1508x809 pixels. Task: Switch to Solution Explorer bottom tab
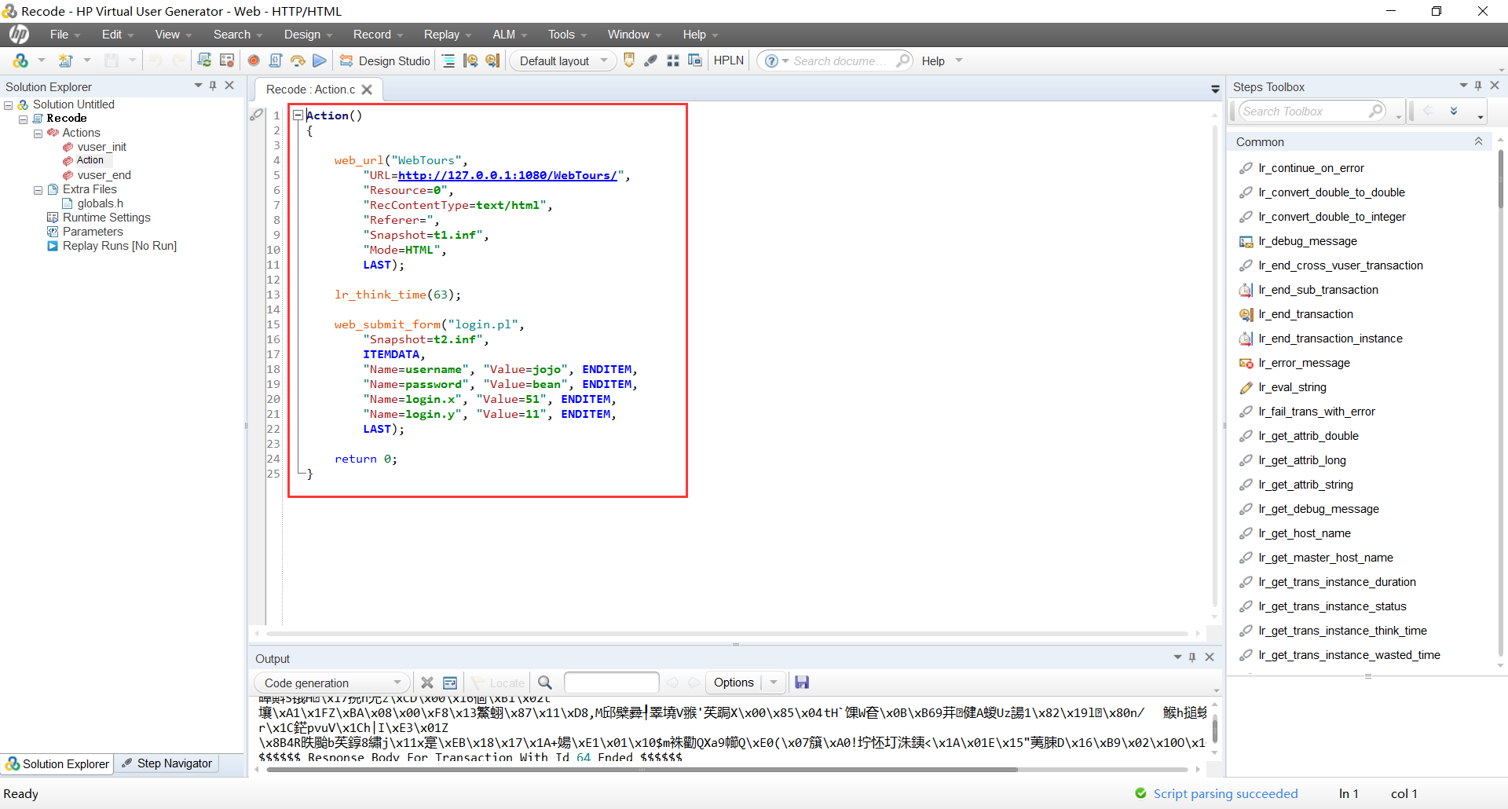57,763
